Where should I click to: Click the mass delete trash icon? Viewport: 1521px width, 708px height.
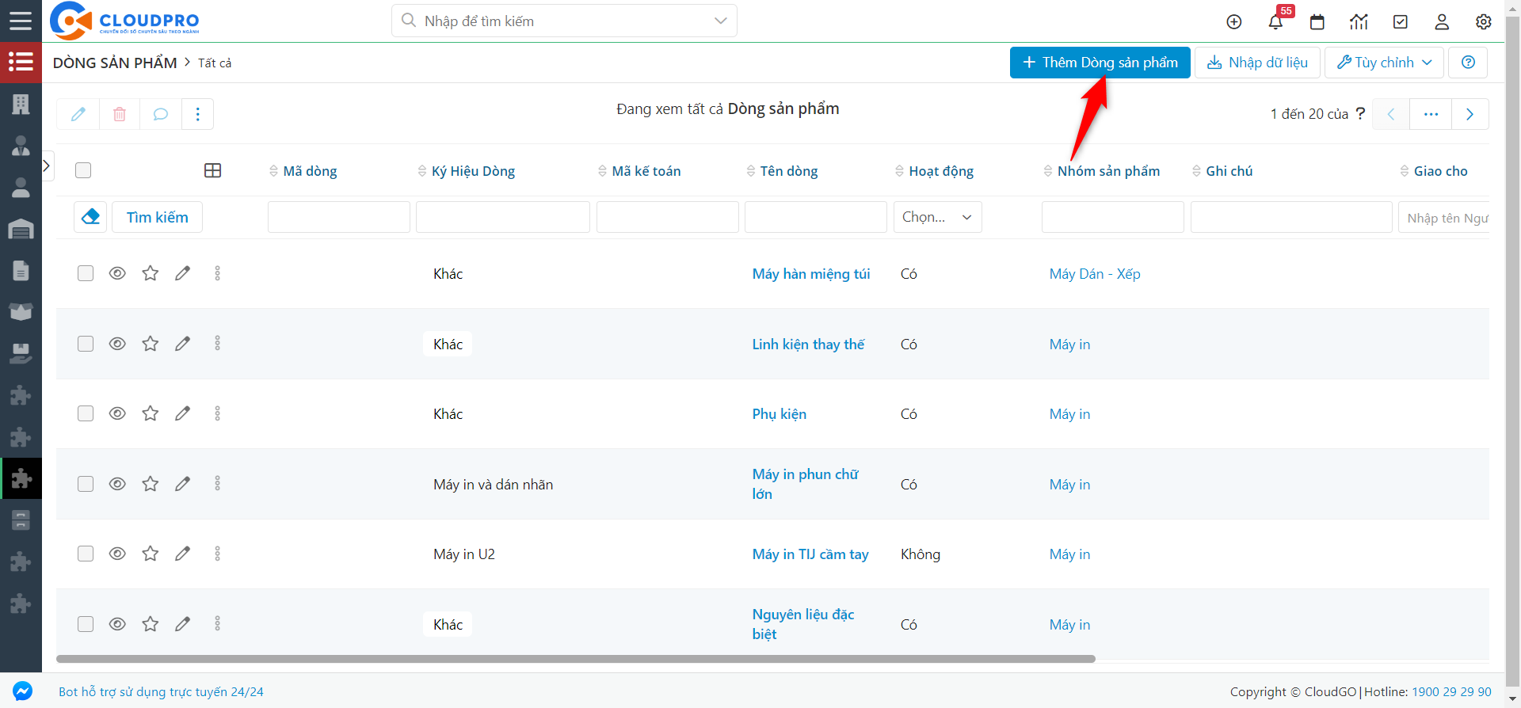(120, 114)
